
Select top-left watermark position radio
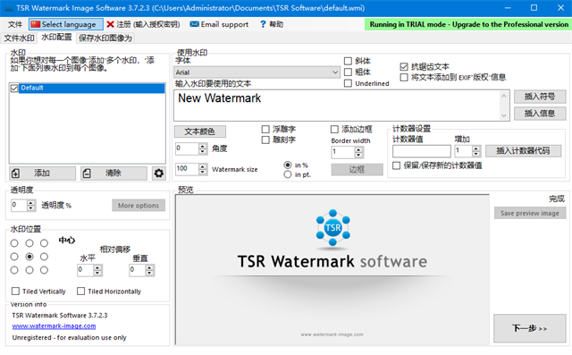(14, 243)
